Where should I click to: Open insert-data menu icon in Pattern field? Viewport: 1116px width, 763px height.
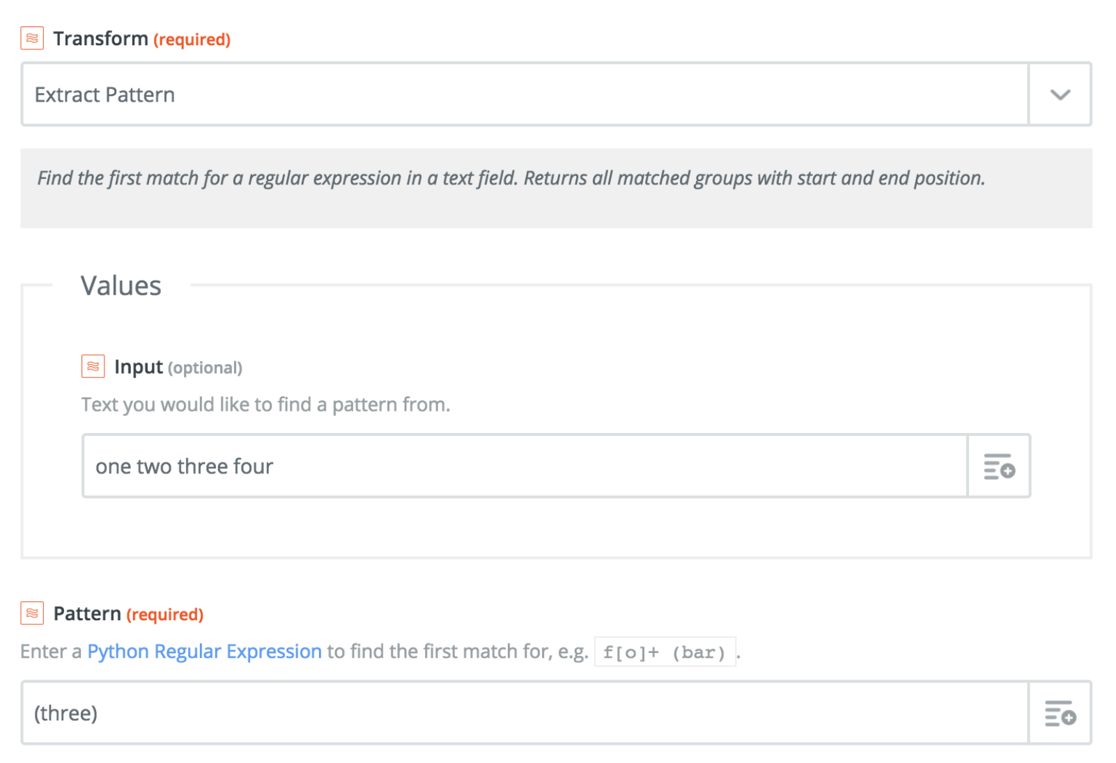(1060, 714)
